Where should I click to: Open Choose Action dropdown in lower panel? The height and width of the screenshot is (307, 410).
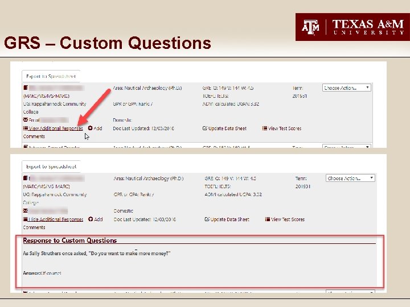(350, 179)
